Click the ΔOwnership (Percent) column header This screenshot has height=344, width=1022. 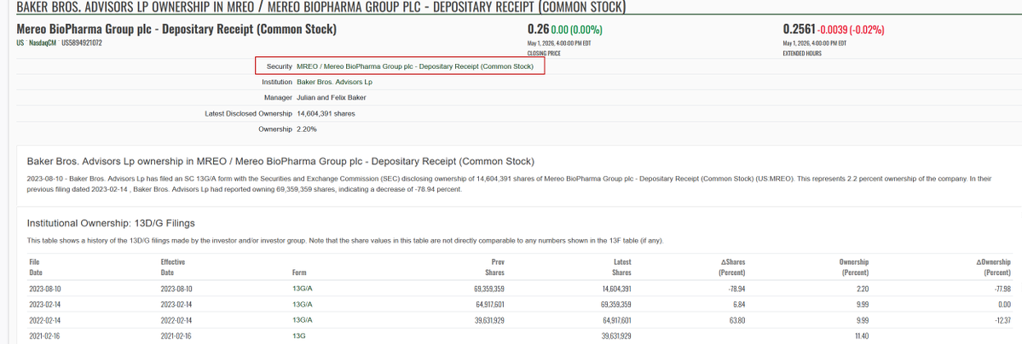point(994,267)
